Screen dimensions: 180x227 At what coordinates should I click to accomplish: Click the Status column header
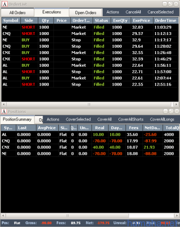pyautogui.click(x=102, y=20)
